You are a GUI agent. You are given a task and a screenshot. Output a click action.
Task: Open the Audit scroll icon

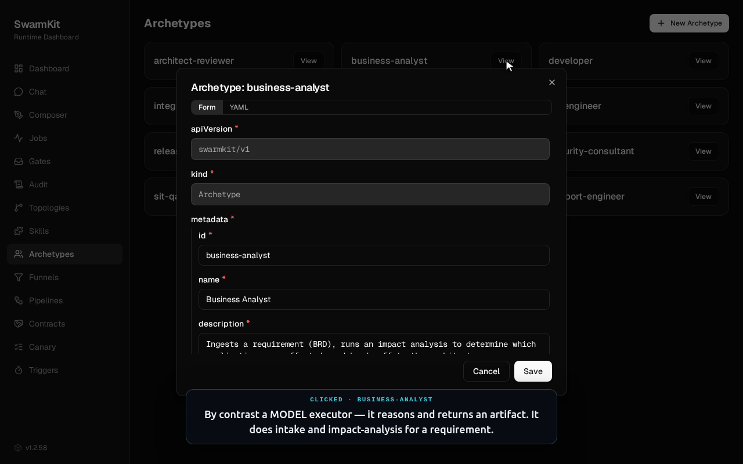(19, 184)
